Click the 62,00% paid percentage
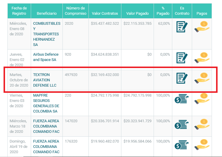222x157 pixels. pos(164,23)
